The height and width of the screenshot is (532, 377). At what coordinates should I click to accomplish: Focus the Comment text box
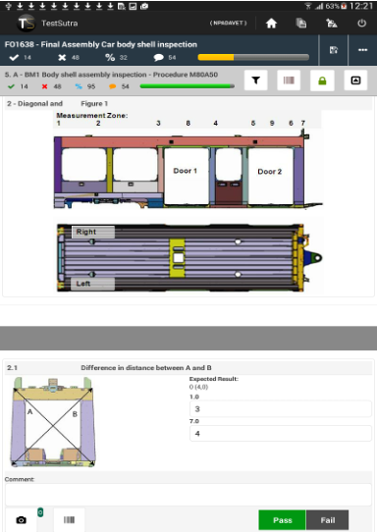[188, 495]
